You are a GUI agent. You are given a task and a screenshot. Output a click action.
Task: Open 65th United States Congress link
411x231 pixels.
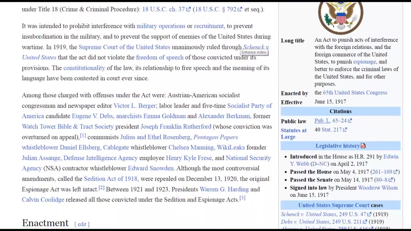[x=355, y=93]
